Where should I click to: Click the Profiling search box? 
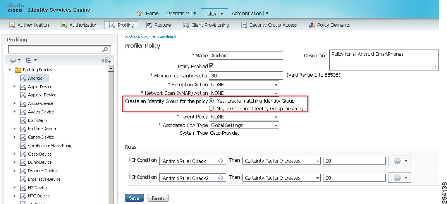(x=60, y=49)
